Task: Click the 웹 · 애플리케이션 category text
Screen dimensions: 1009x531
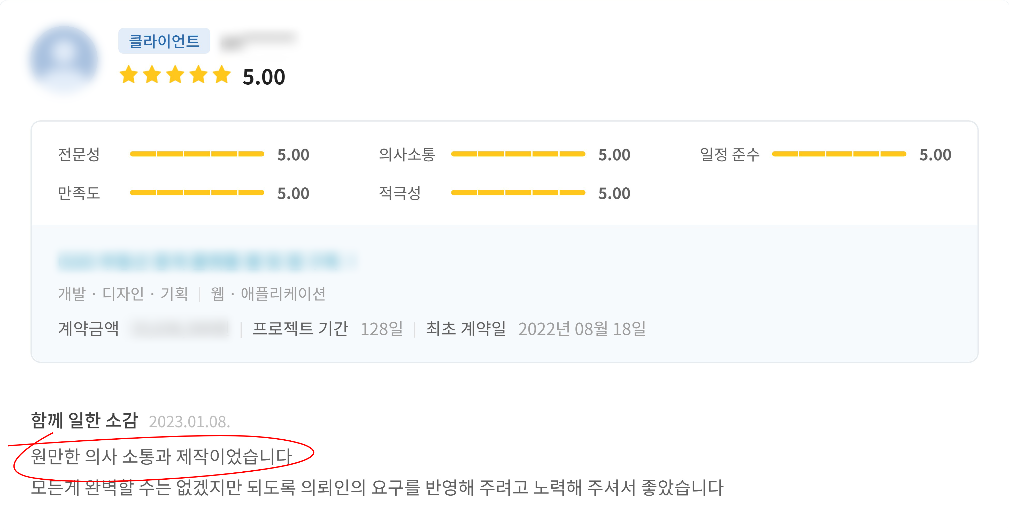Action: tap(268, 294)
